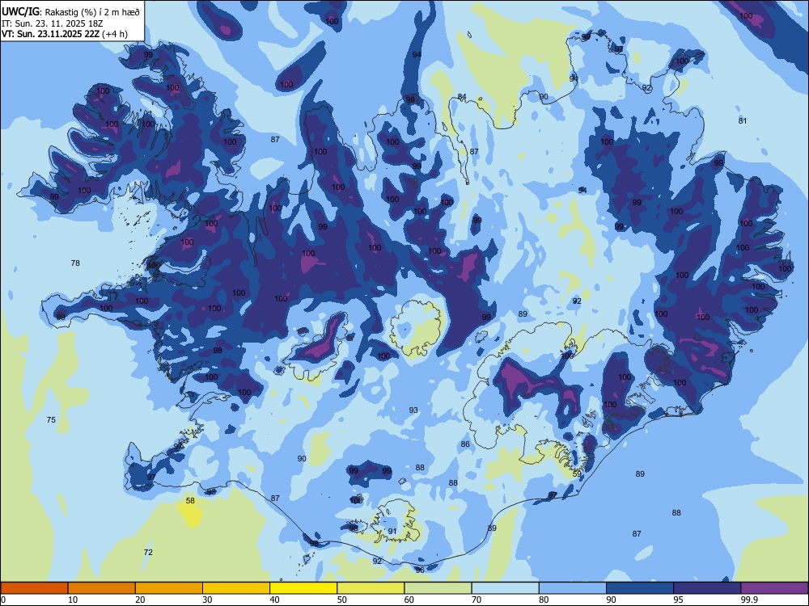Click the humidity value 91 inside the southern glacier

click(392, 532)
